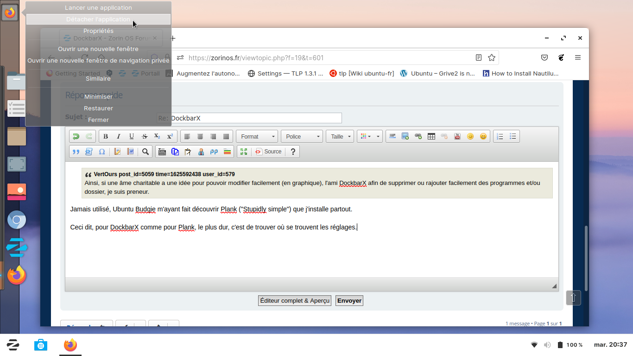Insert a numbered list
The height and width of the screenshot is (356, 633).
click(500, 136)
